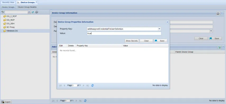Click info icon in Device Group Information header

[218, 13]
